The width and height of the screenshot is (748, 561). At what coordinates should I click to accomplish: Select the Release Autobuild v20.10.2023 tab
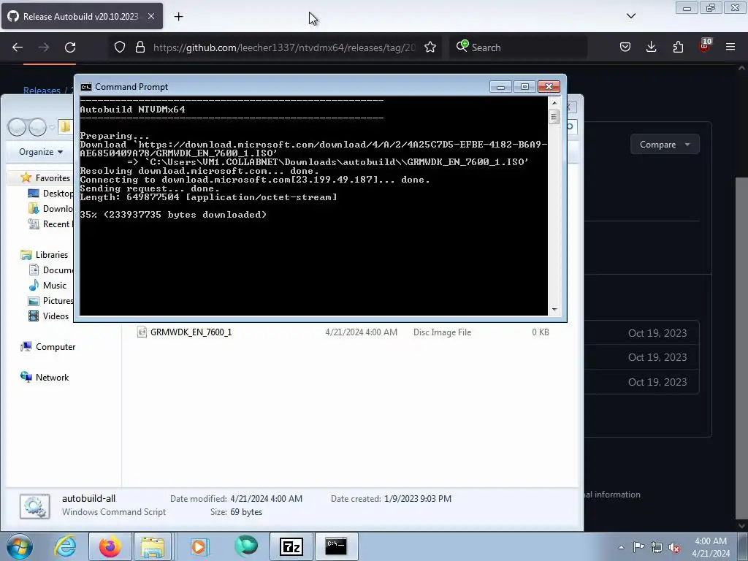tap(82, 16)
